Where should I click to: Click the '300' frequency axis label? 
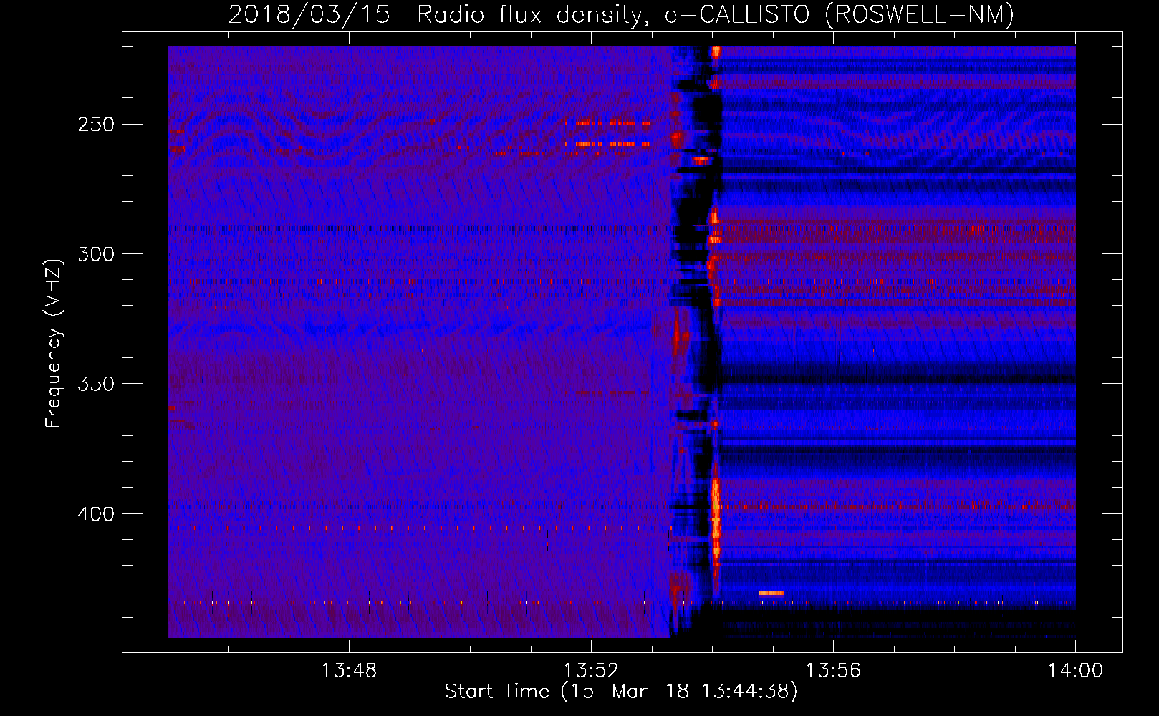point(96,254)
